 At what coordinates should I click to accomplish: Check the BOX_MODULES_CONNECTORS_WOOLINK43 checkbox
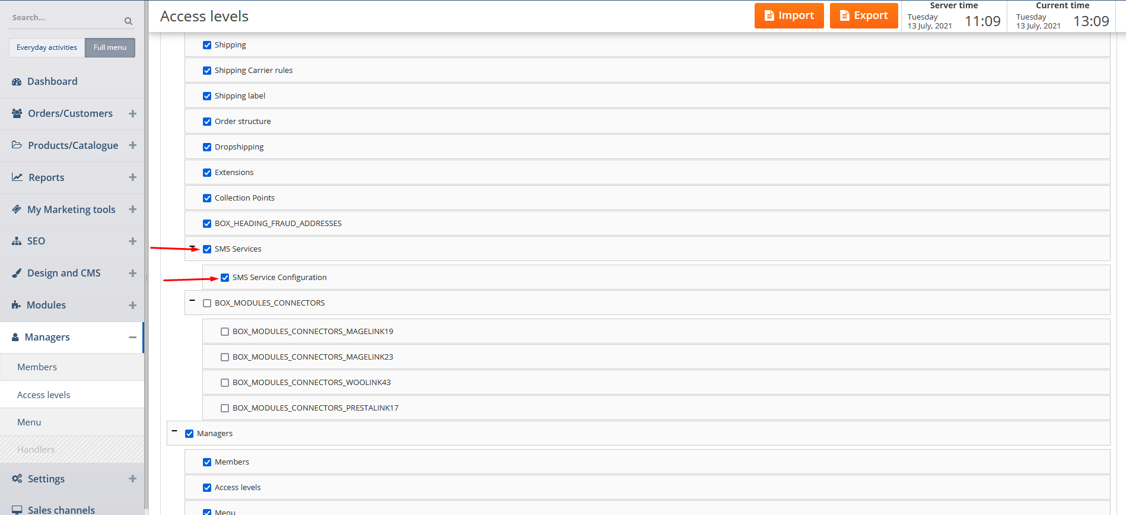point(225,383)
